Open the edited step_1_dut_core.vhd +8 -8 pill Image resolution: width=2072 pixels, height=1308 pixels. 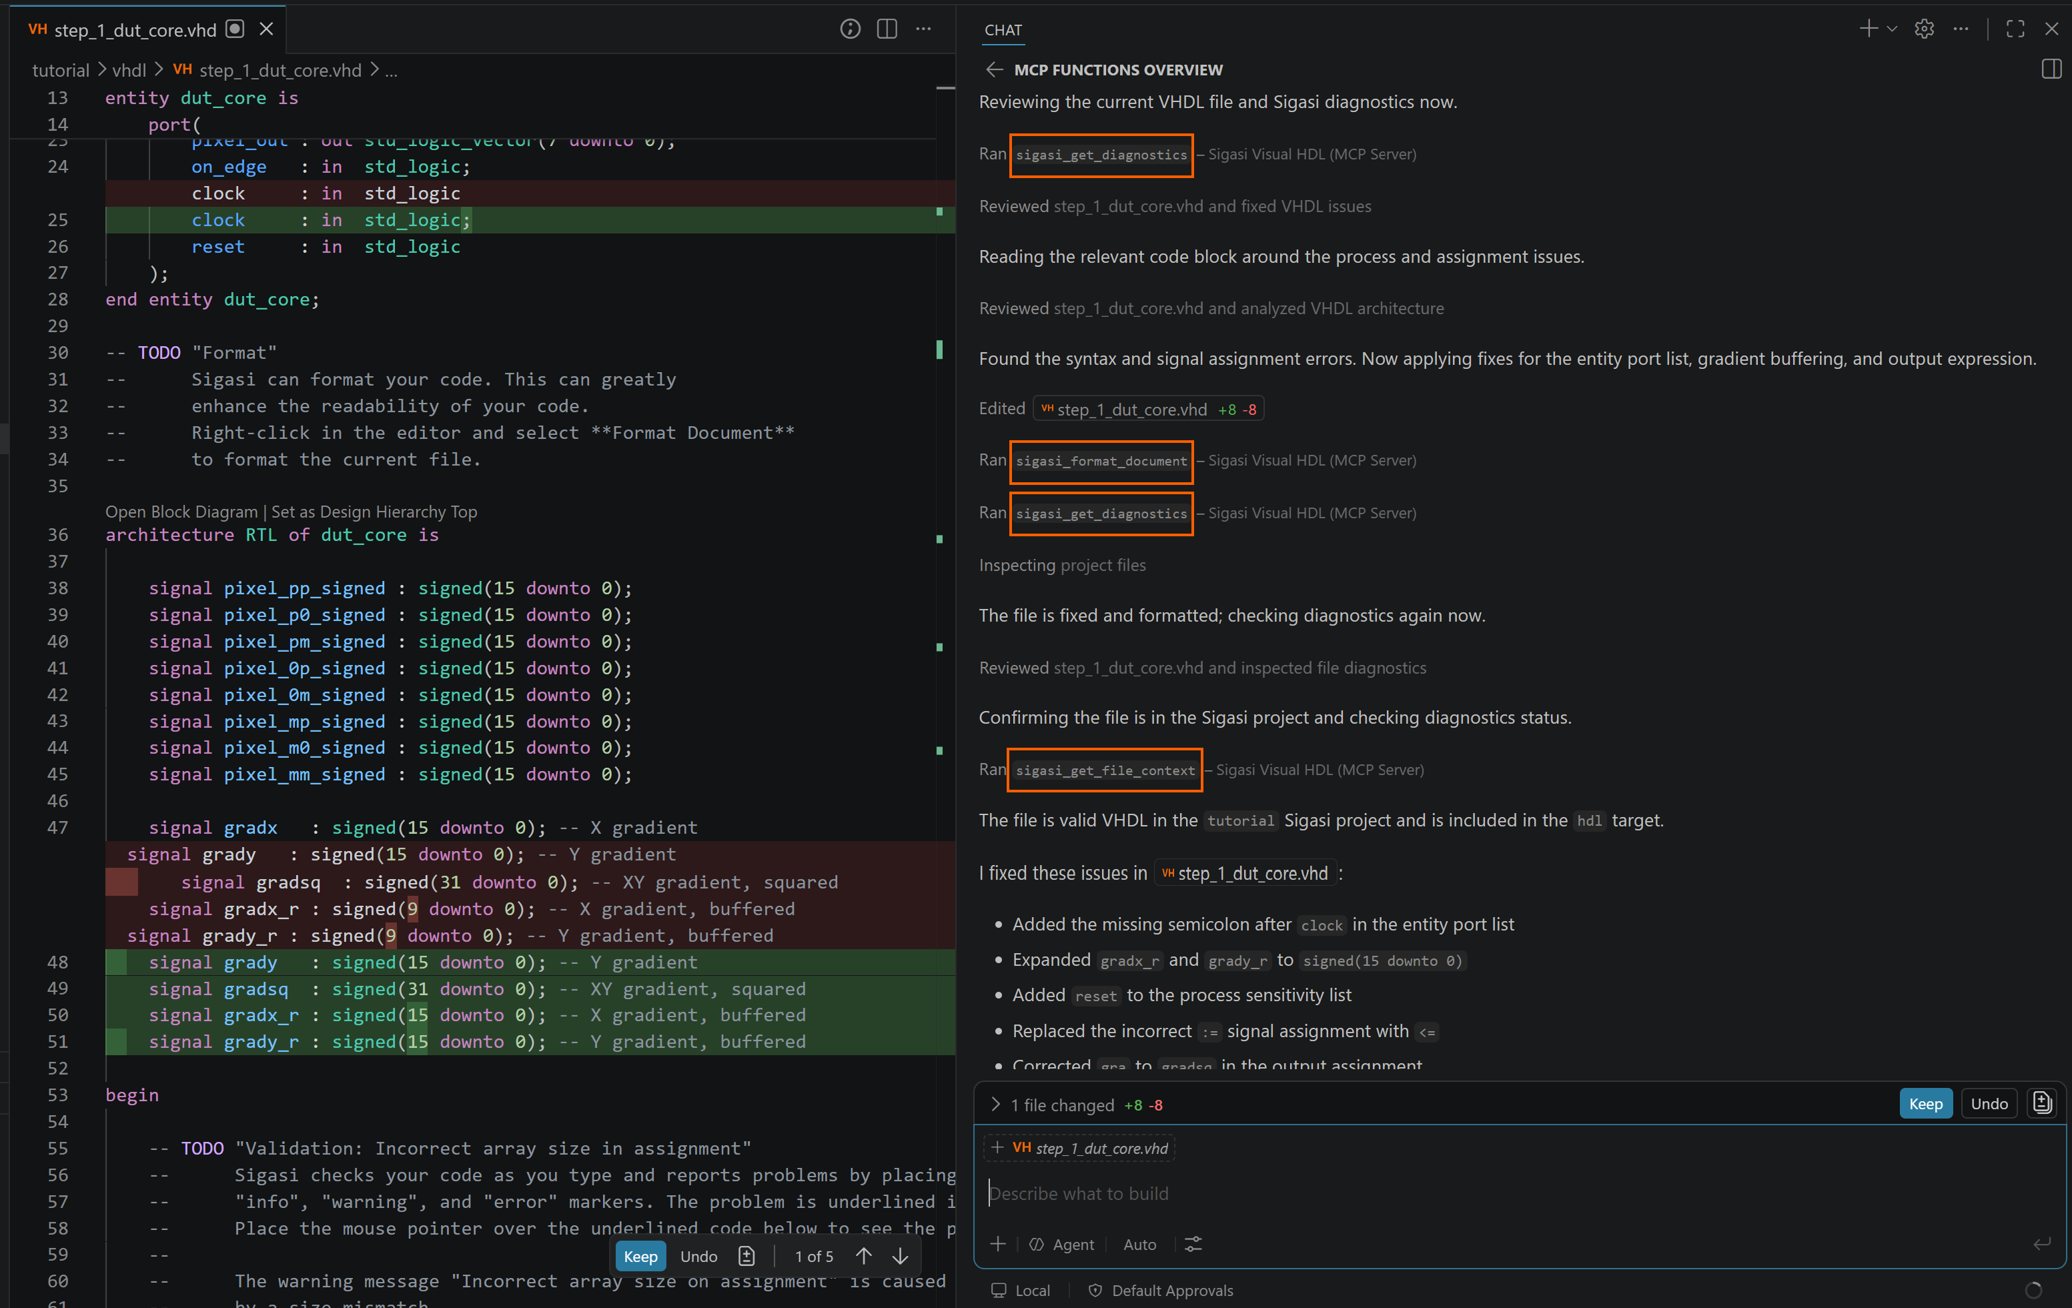1148,409
